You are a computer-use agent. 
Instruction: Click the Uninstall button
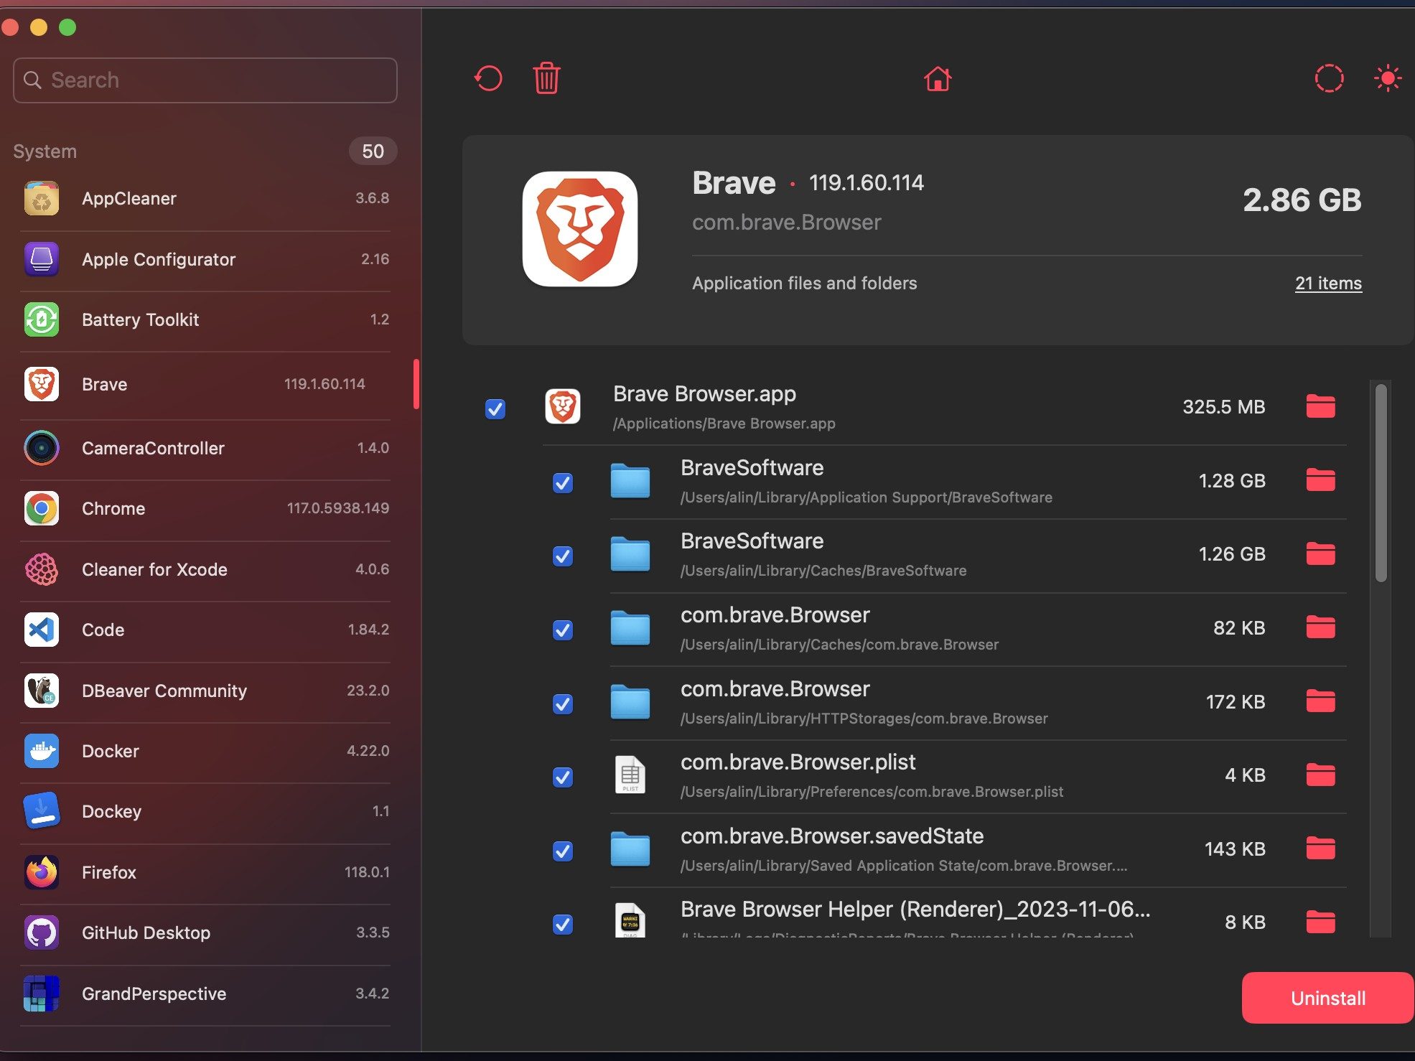pos(1327,998)
